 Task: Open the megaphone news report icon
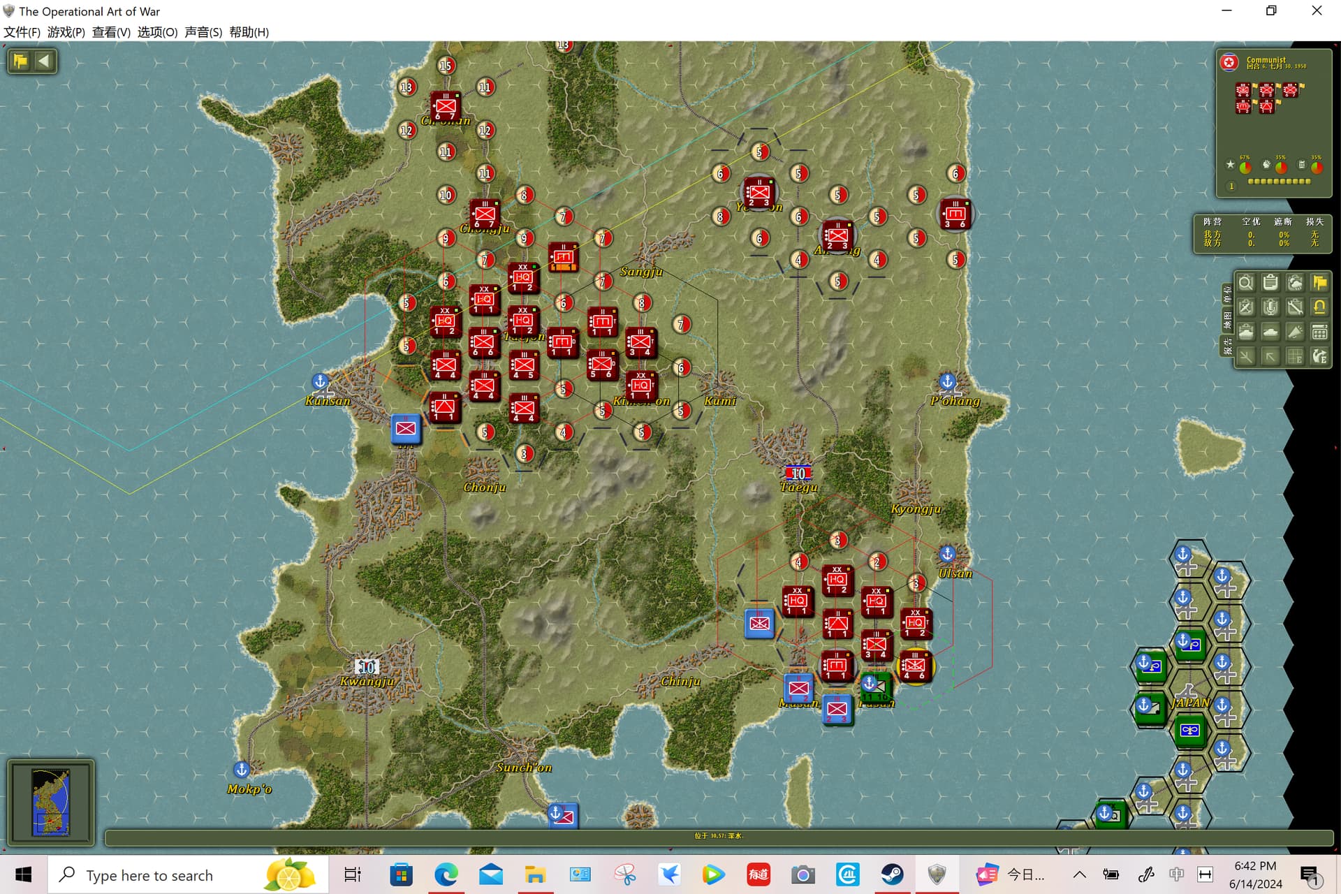(1295, 332)
